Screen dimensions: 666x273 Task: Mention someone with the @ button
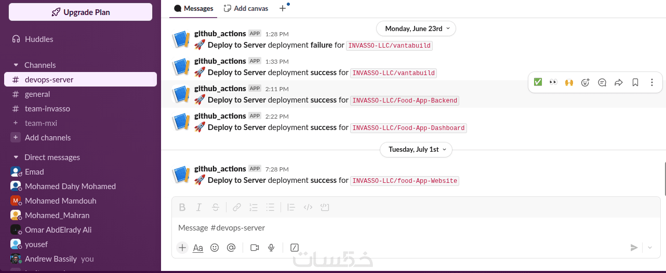point(231,248)
